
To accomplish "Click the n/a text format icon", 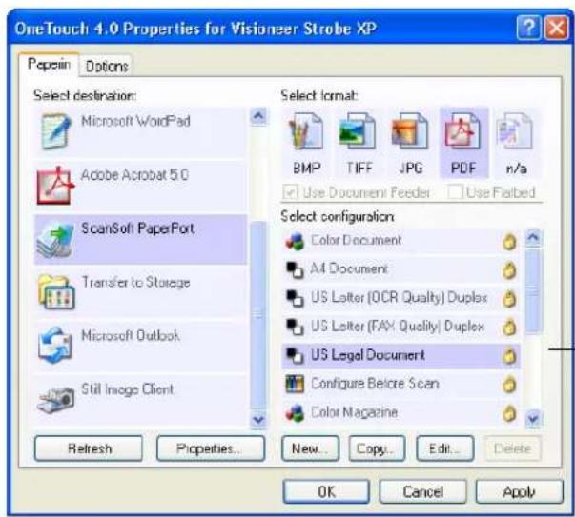I will (x=515, y=131).
